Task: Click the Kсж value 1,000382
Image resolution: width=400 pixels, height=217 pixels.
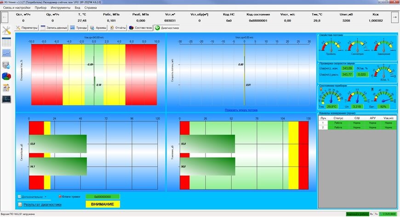Action: (x=376, y=21)
